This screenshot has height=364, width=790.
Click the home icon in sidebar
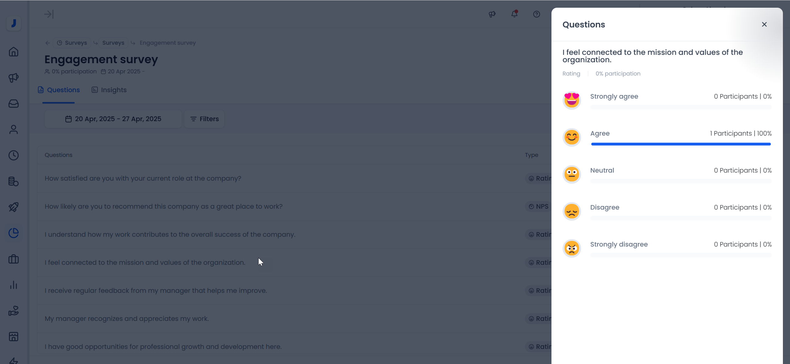click(14, 52)
